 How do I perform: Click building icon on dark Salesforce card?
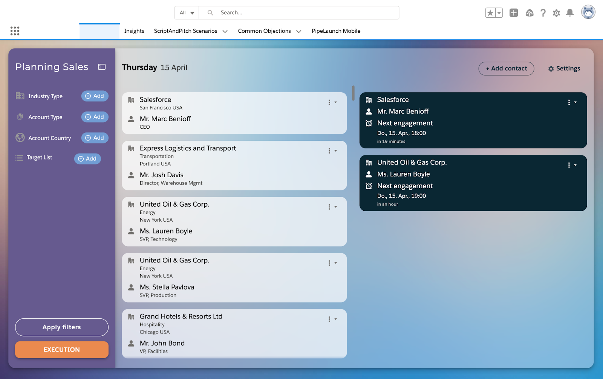point(369,100)
